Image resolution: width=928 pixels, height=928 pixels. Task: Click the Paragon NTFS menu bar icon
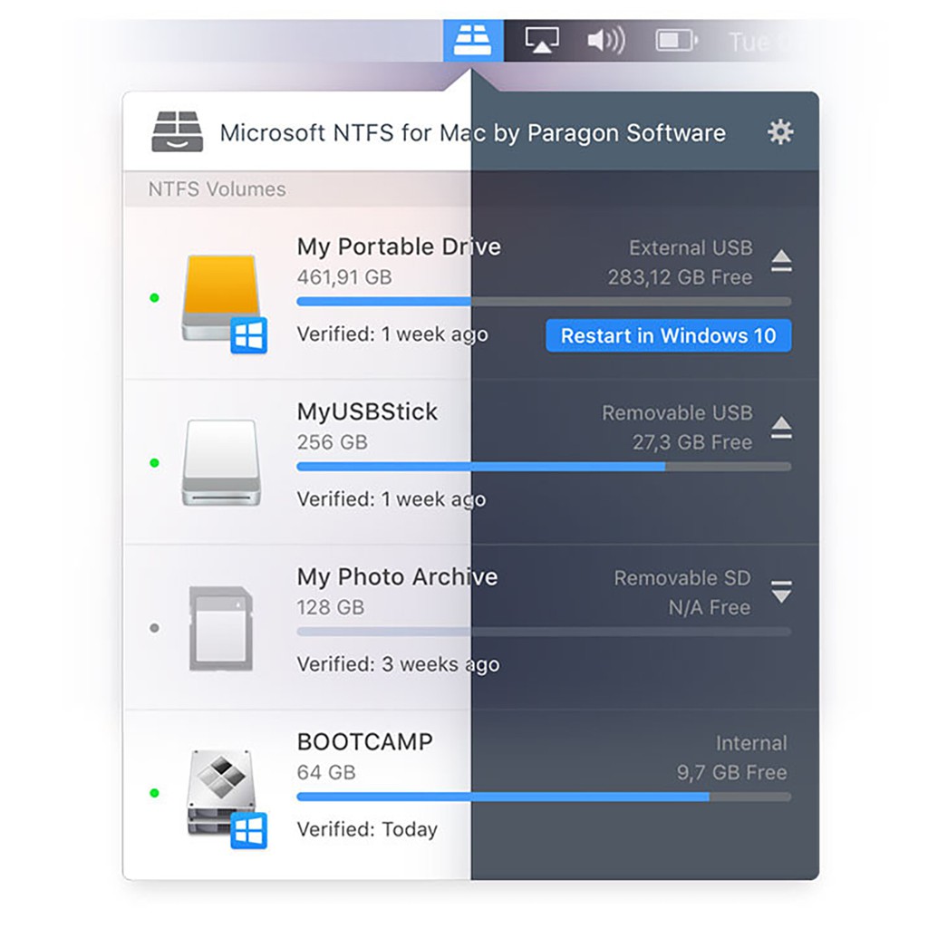coord(473,40)
